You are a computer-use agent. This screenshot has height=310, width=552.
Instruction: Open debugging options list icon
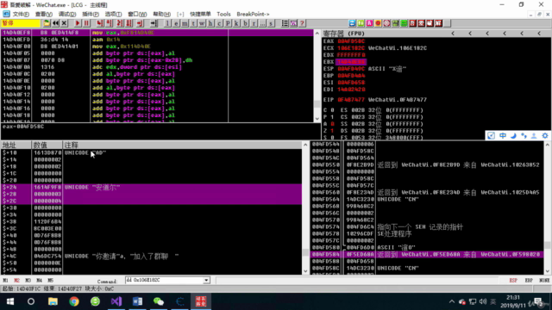(x=285, y=23)
